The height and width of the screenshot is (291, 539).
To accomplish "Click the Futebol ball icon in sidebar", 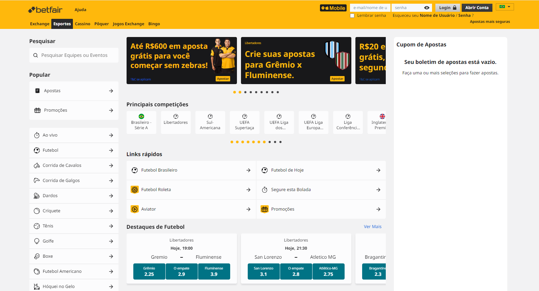I will coord(37,150).
